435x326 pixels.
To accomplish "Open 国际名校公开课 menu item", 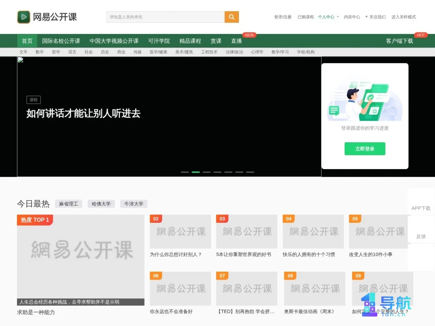I will coord(61,41).
